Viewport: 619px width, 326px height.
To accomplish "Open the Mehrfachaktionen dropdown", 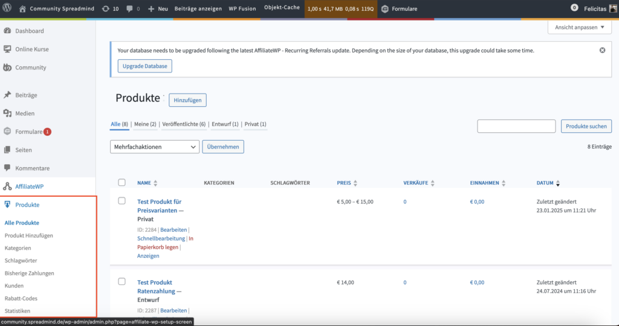I will [x=155, y=147].
